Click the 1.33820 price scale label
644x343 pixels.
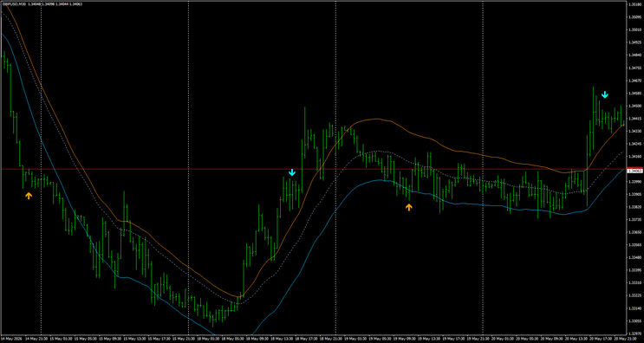click(x=634, y=207)
